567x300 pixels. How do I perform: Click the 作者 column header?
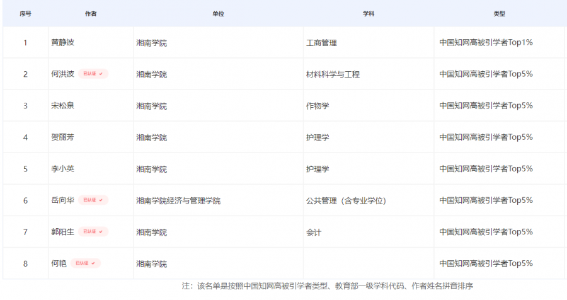click(91, 13)
